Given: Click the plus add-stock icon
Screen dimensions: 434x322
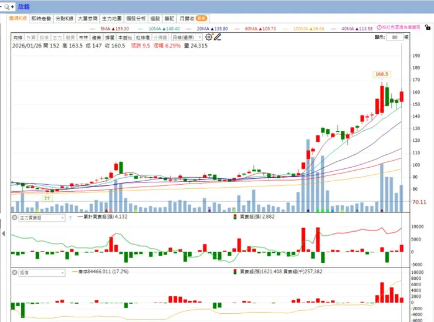Looking at the screenshot, I should click(x=12, y=6).
